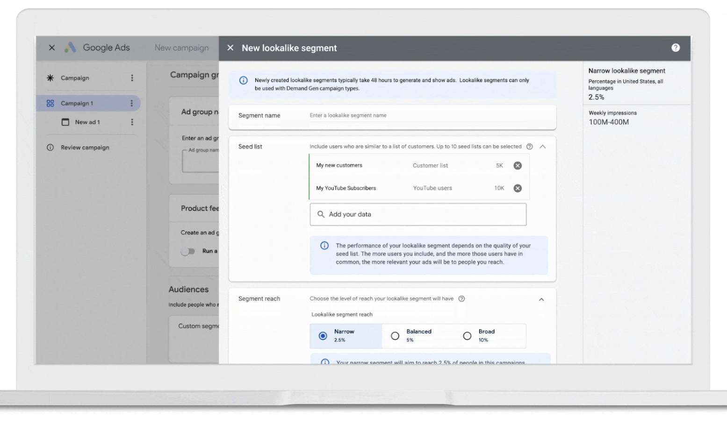Select the Broad 10% reach option
Viewport: 727px width, 425px height.
coord(467,336)
